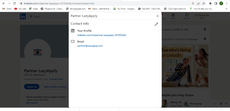
Task: Edit contact info with pencil icon
Action: (x=156, y=24)
